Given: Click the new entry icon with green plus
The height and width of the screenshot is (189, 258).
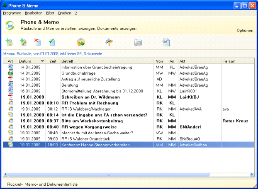Looking at the screenshot, I should (x=9, y=42).
